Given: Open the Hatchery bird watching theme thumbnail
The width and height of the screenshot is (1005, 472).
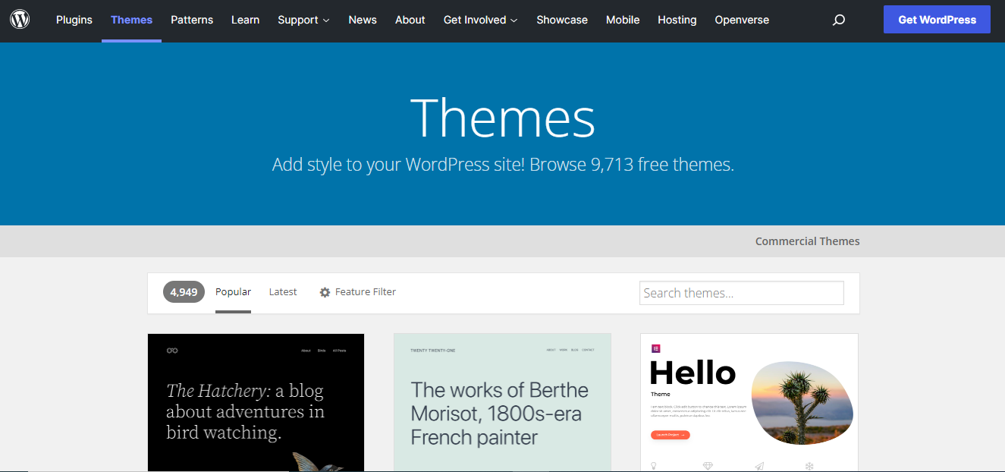Looking at the screenshot, I should pyautogui.click(x=256, y=402).
